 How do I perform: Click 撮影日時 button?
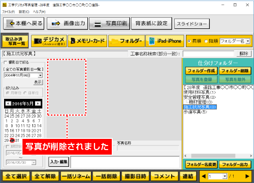tap(135, 176)
